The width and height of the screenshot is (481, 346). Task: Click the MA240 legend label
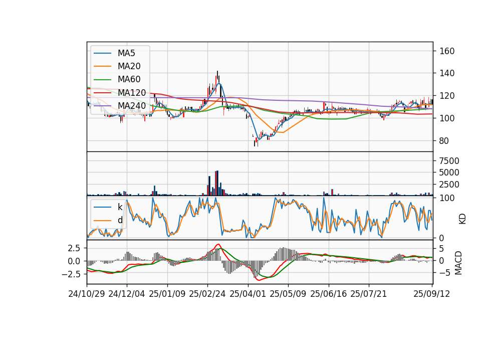(132, 106)
